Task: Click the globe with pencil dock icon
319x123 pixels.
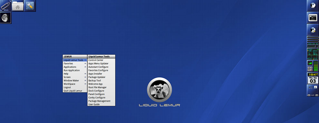Action: (x=313, y=30)
